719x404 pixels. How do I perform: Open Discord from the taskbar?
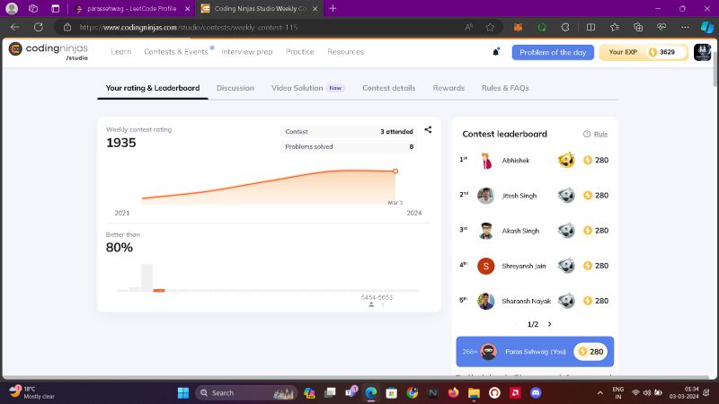(536, 392)
